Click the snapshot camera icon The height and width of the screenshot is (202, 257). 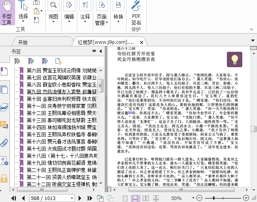tap(36, 2)
